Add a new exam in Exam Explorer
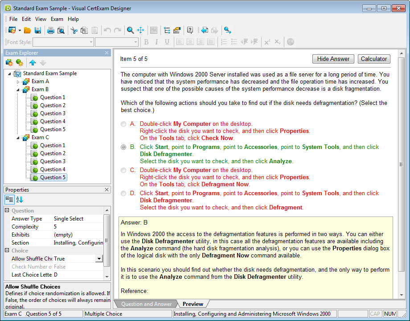This screenshot has width=410, height=321. pos(9,63)
